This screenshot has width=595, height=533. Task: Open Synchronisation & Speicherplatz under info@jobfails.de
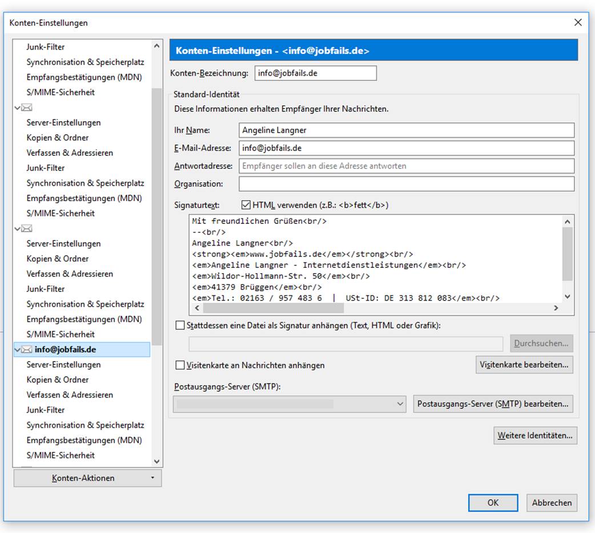point(86,425)
